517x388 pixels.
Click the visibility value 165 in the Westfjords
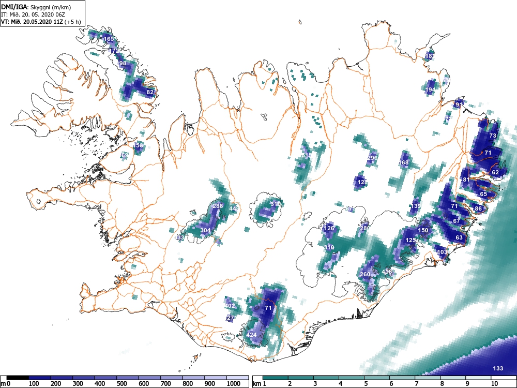(109, 39)
